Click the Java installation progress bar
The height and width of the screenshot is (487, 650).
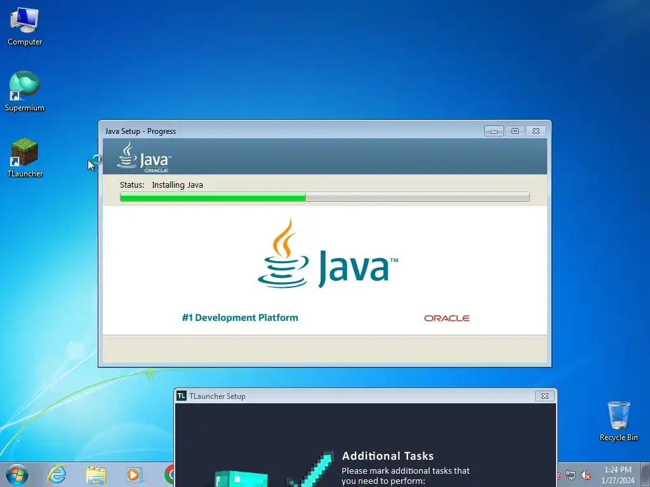click(x=324, y=197)
